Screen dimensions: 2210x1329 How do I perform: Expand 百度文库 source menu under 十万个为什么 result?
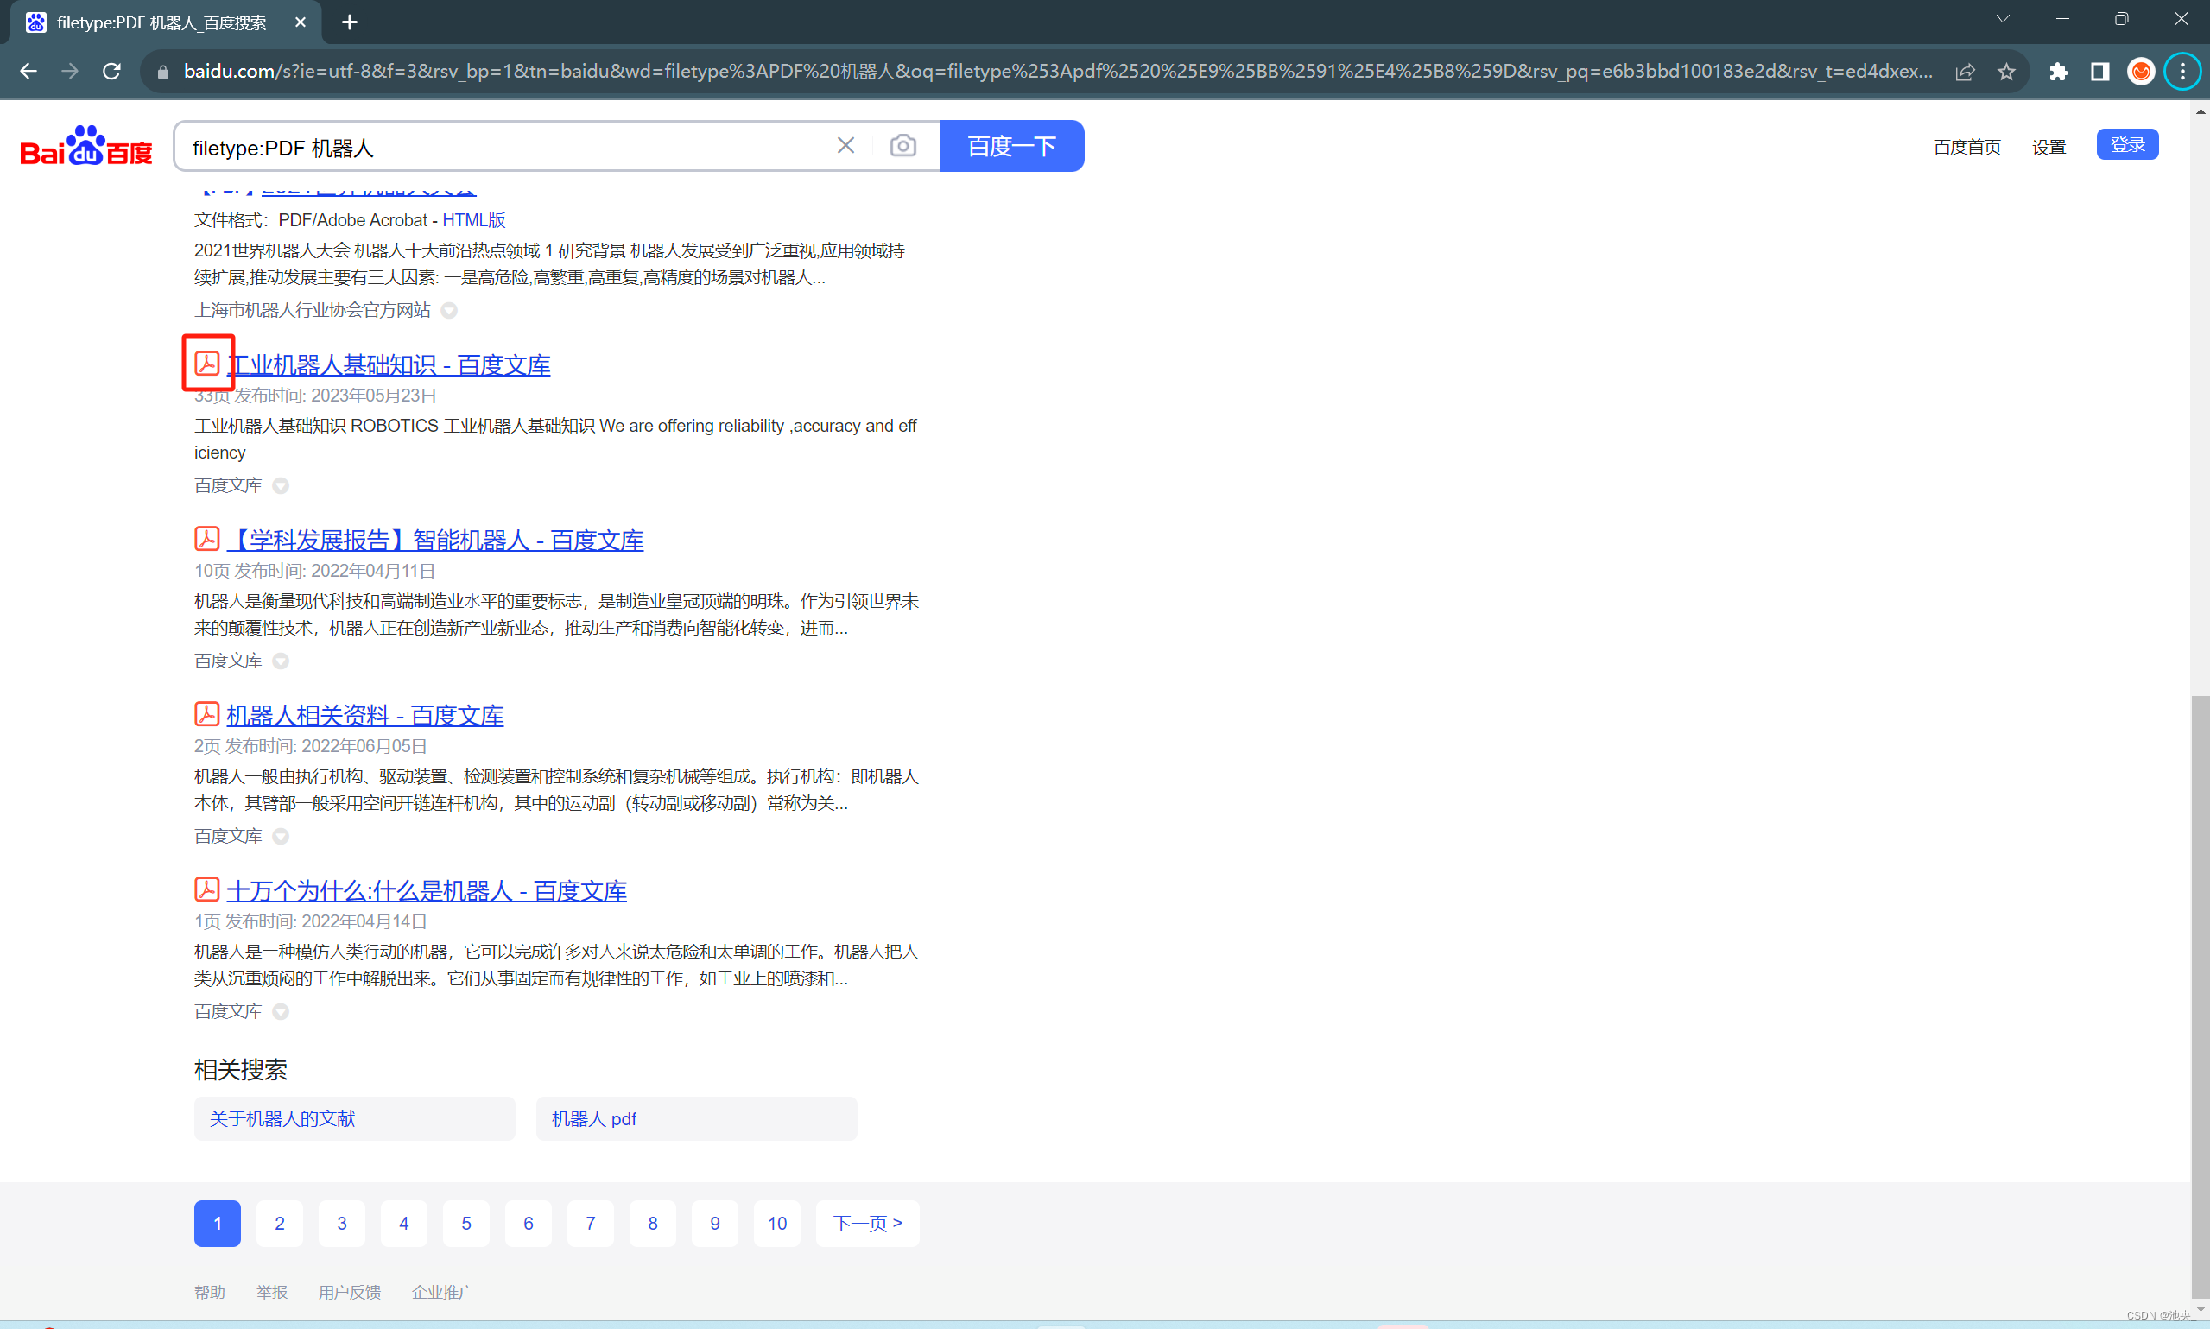tap(281, 1012)
